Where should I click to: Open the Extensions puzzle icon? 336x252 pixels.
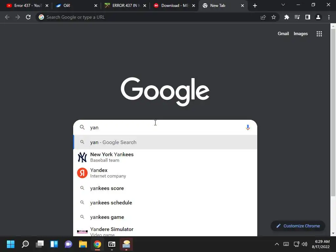coord(287,17)
